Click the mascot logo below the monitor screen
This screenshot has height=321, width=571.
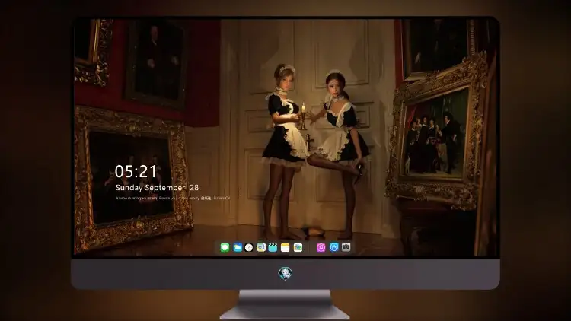[x=285, y=274]
